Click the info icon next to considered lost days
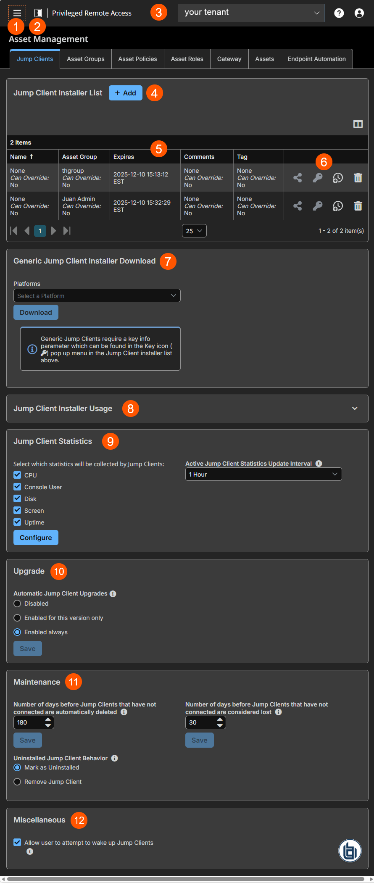 (279, 712)
